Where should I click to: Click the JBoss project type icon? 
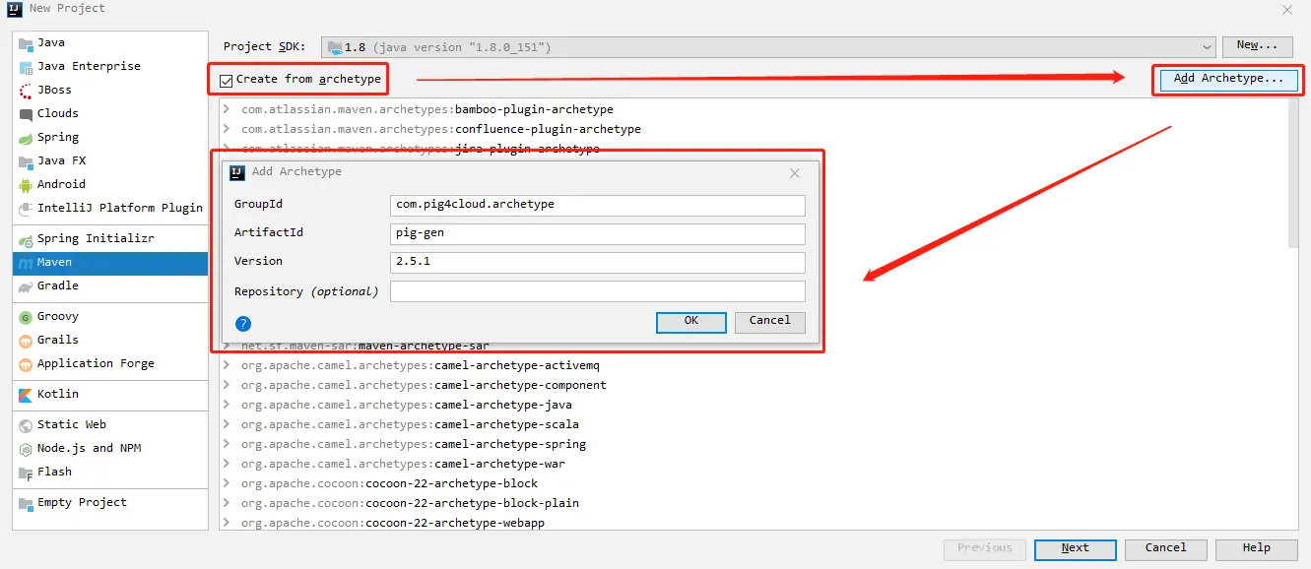(26, 91)
